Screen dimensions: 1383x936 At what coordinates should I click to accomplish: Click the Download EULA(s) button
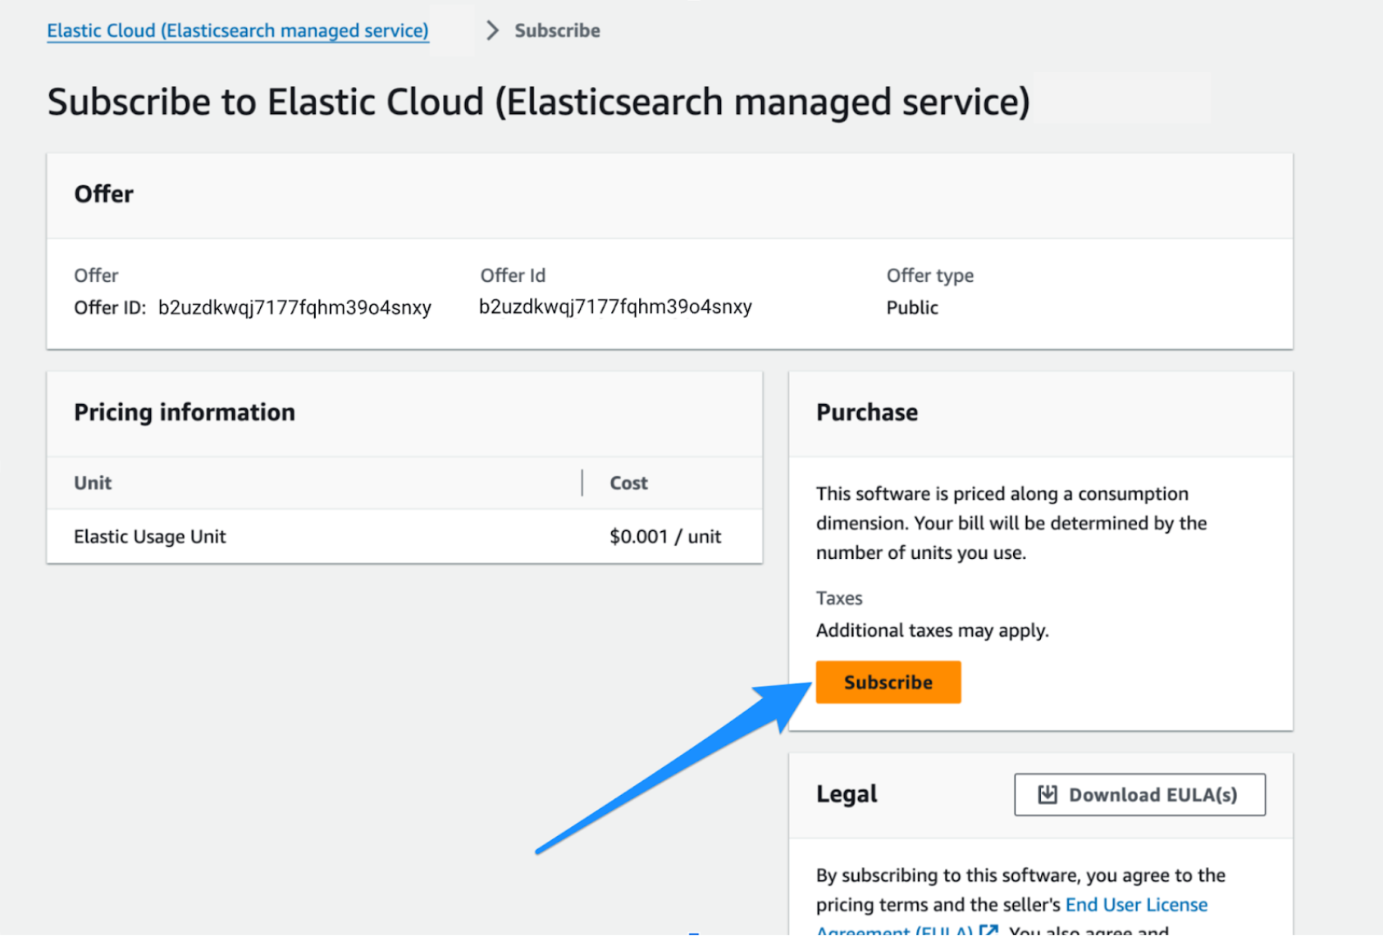click(x=1139, y=794)
